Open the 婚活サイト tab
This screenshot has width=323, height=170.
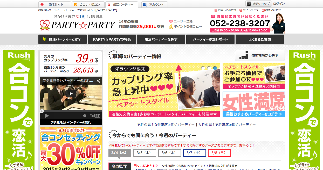point(54,4)
